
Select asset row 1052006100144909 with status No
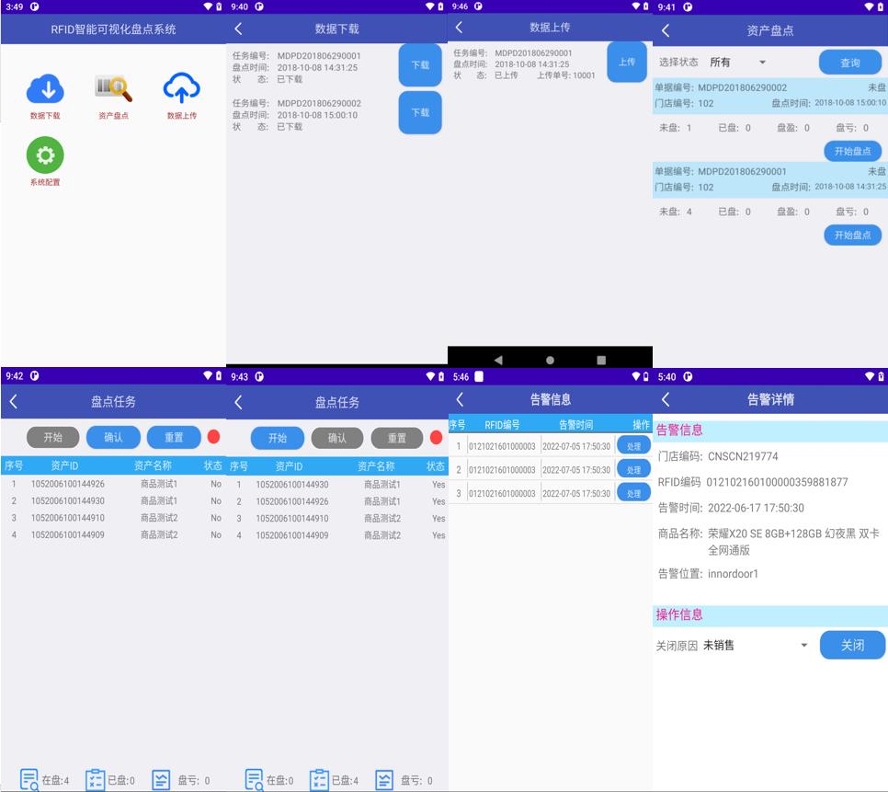[110, 534]
